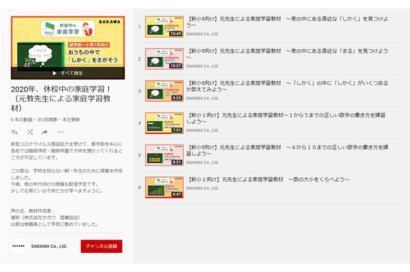
Task: Open thumbnail of video with 10:27 duration
Action: pyautogui.click(x=165, y=59)
